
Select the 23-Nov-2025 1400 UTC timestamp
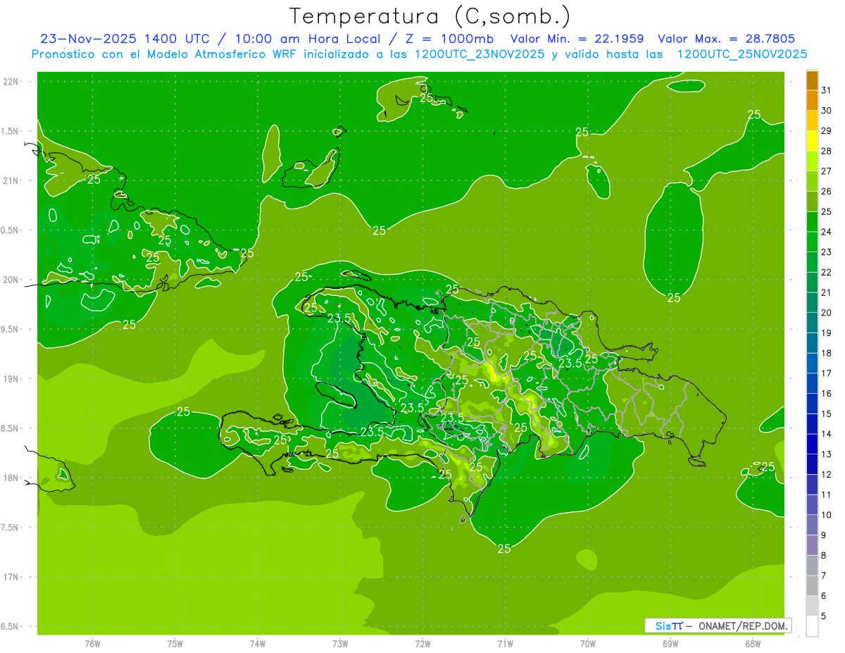(x=125, y=39)
